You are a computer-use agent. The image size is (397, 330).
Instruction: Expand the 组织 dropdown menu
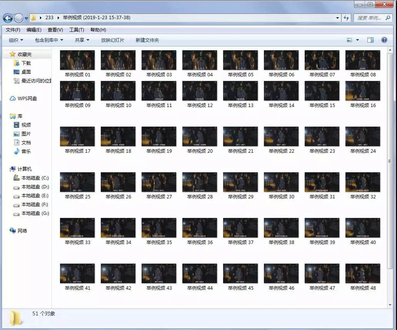pyautogui.click(x=16, y=40)
